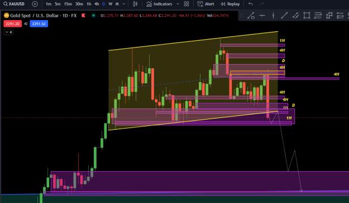The width and height of the screenshot is (349, 203).
Task: Grab the floating drawing toolbar handle
Action: [242, 16]
